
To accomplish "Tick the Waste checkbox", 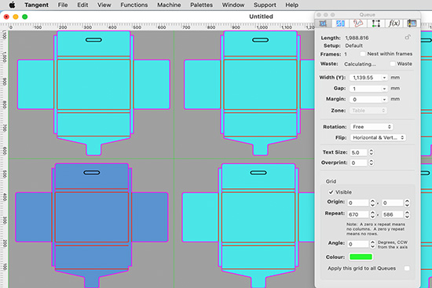I will click(x=393, y=64).
